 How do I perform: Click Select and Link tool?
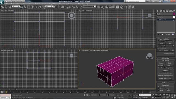pyautogui.click(x=2, y=7)
